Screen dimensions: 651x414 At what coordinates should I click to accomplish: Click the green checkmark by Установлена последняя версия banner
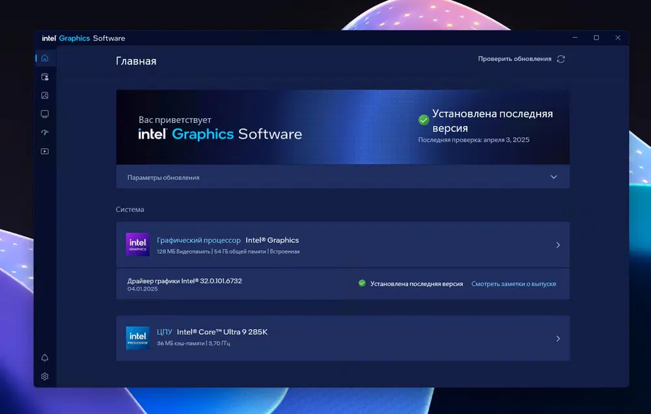coord(424,120)
